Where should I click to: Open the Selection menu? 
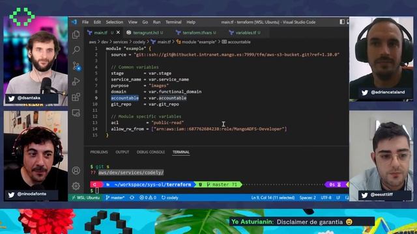coord(115,22)
